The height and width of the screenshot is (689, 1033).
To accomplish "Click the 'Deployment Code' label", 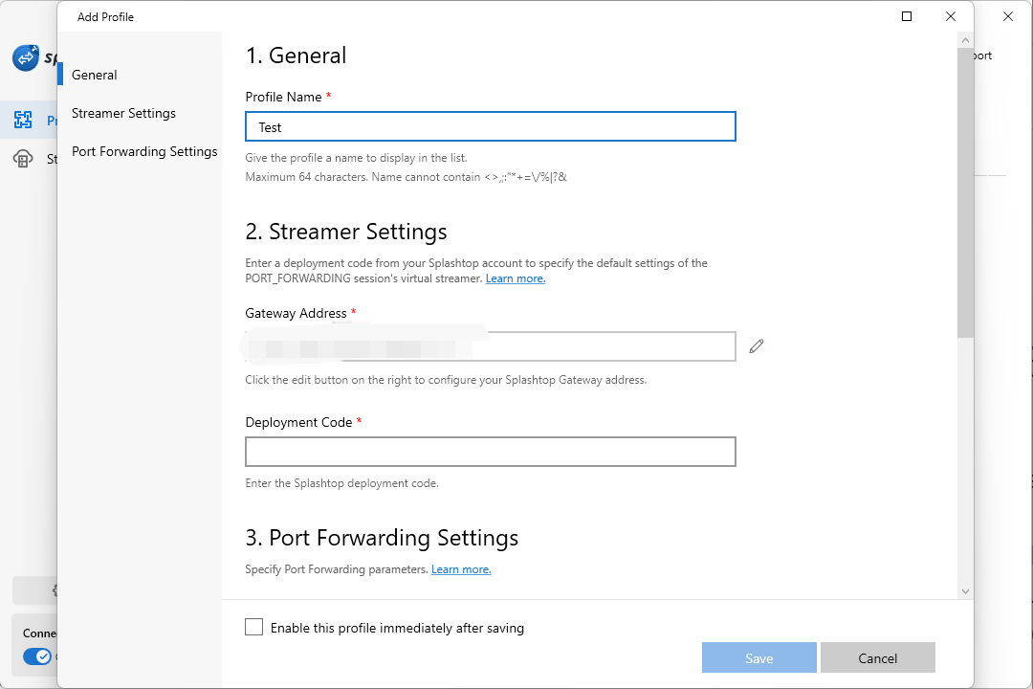I will coord(298,422).
